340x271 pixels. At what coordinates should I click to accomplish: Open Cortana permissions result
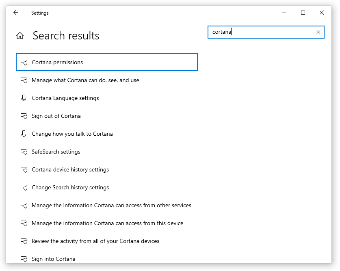[x=107, y=62]
